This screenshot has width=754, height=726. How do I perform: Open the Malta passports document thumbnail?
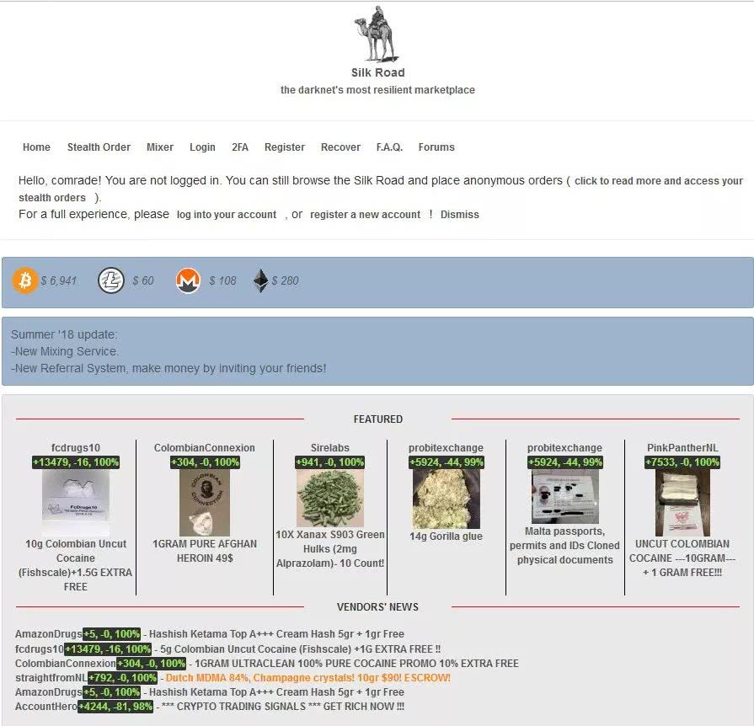[565, 497]
